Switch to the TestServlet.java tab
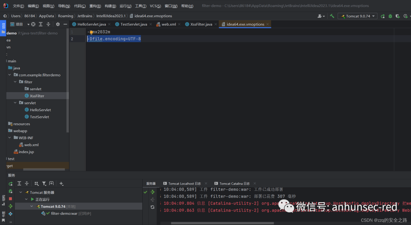Viewport: 411px width, 225px height. point(134,24)
